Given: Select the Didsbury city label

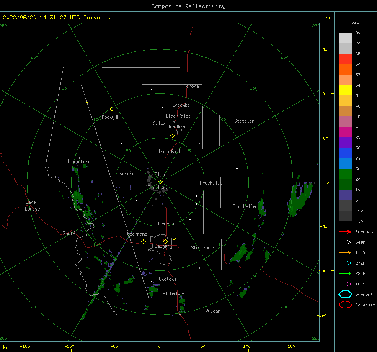Looking at the screenshot, I should 158,188.
